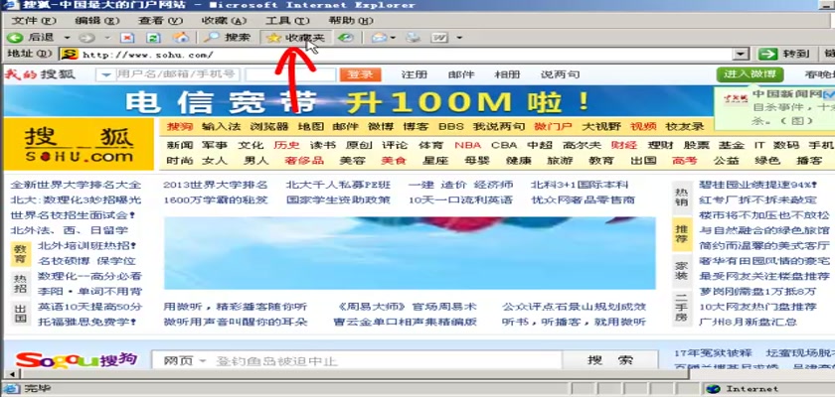Click the Mail envelope toolbar icon
The height and width of the screenshot is (397, 835).
click(x=379, y=38)
